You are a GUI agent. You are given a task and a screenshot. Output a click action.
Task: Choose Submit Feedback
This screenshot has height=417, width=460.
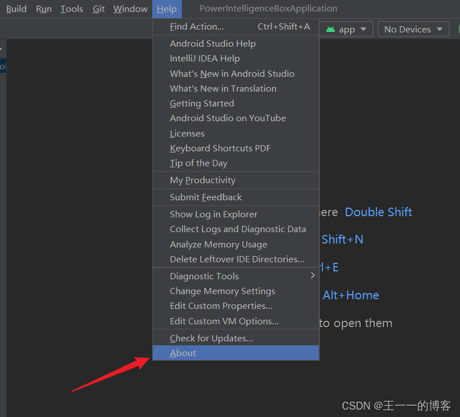point(235,197)
